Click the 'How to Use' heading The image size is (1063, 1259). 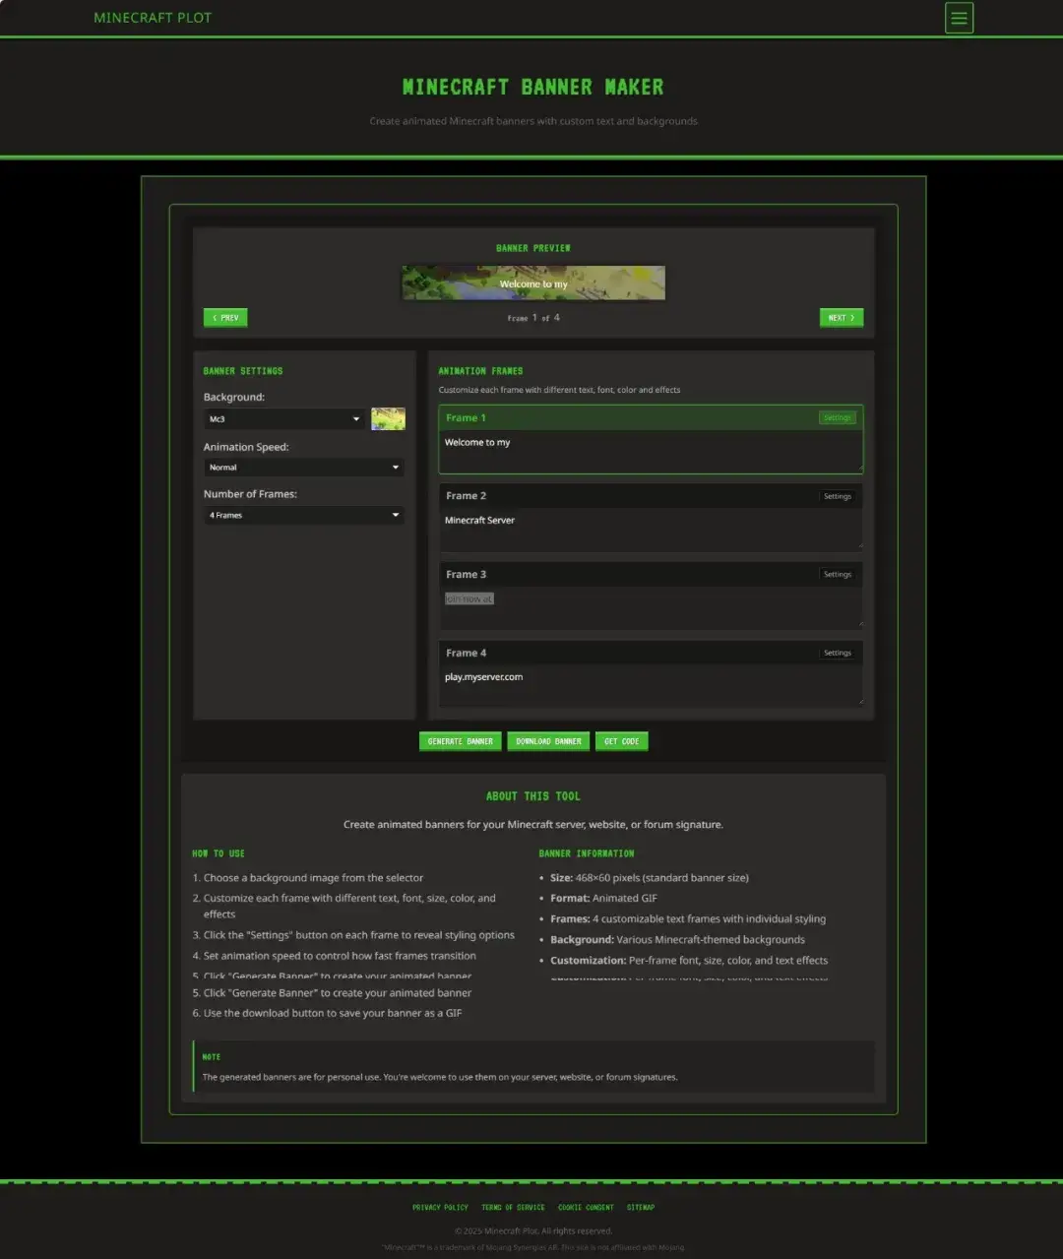219,853
